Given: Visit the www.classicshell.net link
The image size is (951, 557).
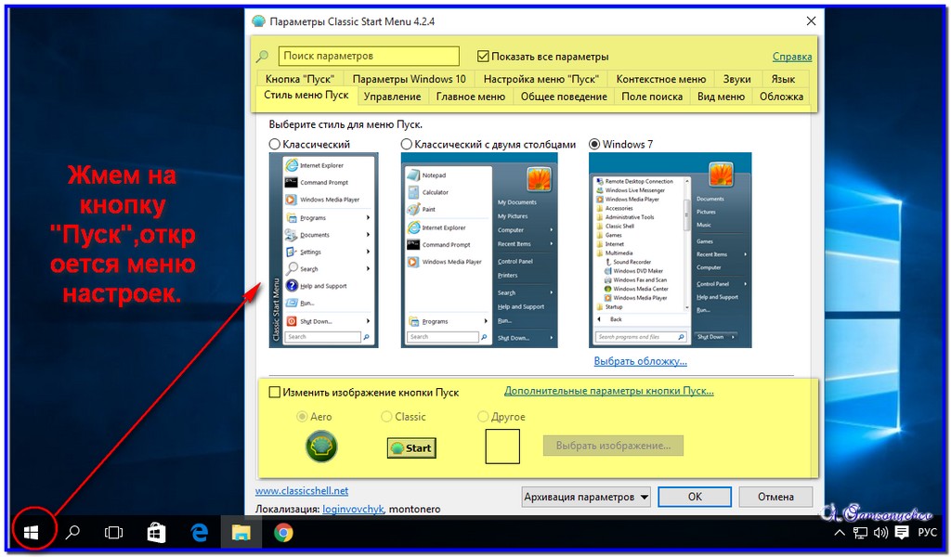Looking at the screenshot, I should coord(302,491).
